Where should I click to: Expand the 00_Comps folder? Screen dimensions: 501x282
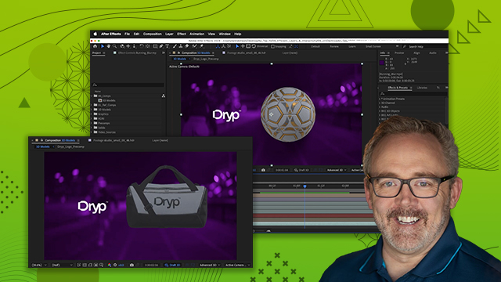(x=92, y=96)
